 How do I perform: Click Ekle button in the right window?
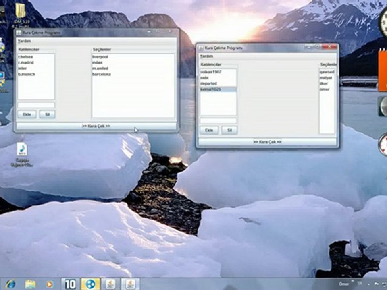pyautogui.click(x=209, y=130)
